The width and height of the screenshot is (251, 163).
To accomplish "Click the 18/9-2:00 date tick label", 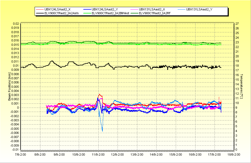I will point(233,154).
